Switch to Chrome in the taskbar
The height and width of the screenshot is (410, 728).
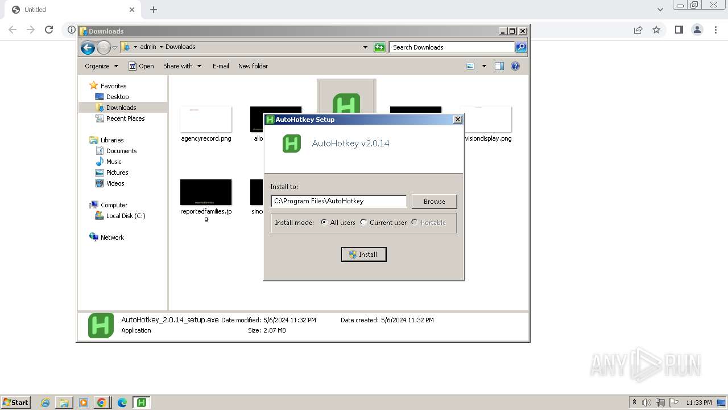click(x=102, y=403)
